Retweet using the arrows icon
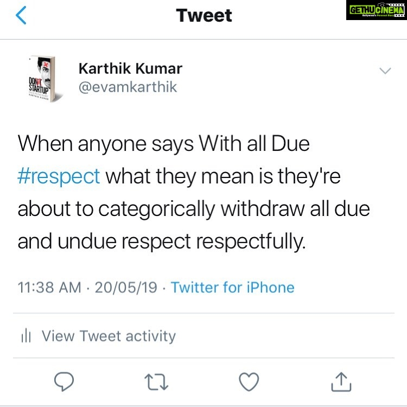The width and height of the screenshot is (407, 407). pyautogui.click(x=156, y=382)
